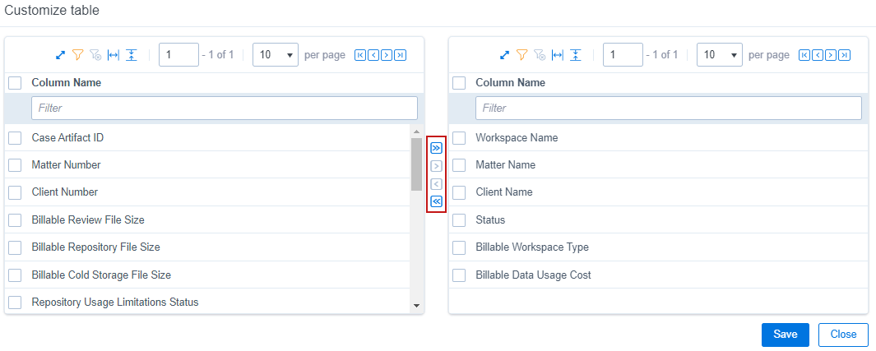The width and height of the screenshot is (876, 351).
Task: Clear all filters icon in right table
Action: pos(540,55)
